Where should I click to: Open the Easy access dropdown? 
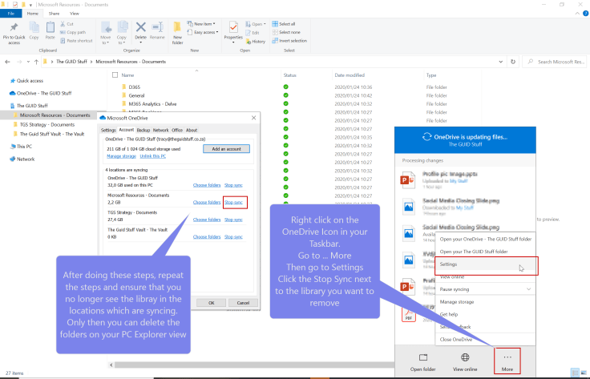[x=205, y=32]
